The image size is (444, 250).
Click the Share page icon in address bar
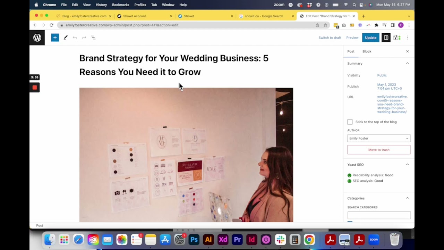[x=317, y=25]
